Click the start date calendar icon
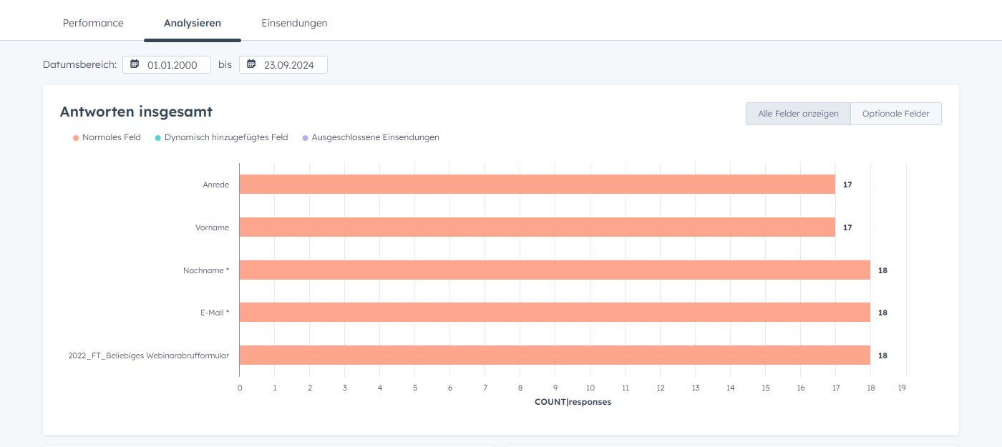This screenshot has width=1002, height=447. (135, 64)
